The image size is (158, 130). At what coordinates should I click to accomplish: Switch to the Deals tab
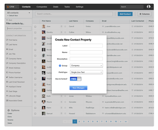tap(56, 7)
